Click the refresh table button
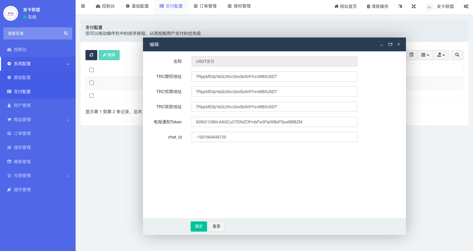This screenshot has width=473, height=251. tap(91, 55)
